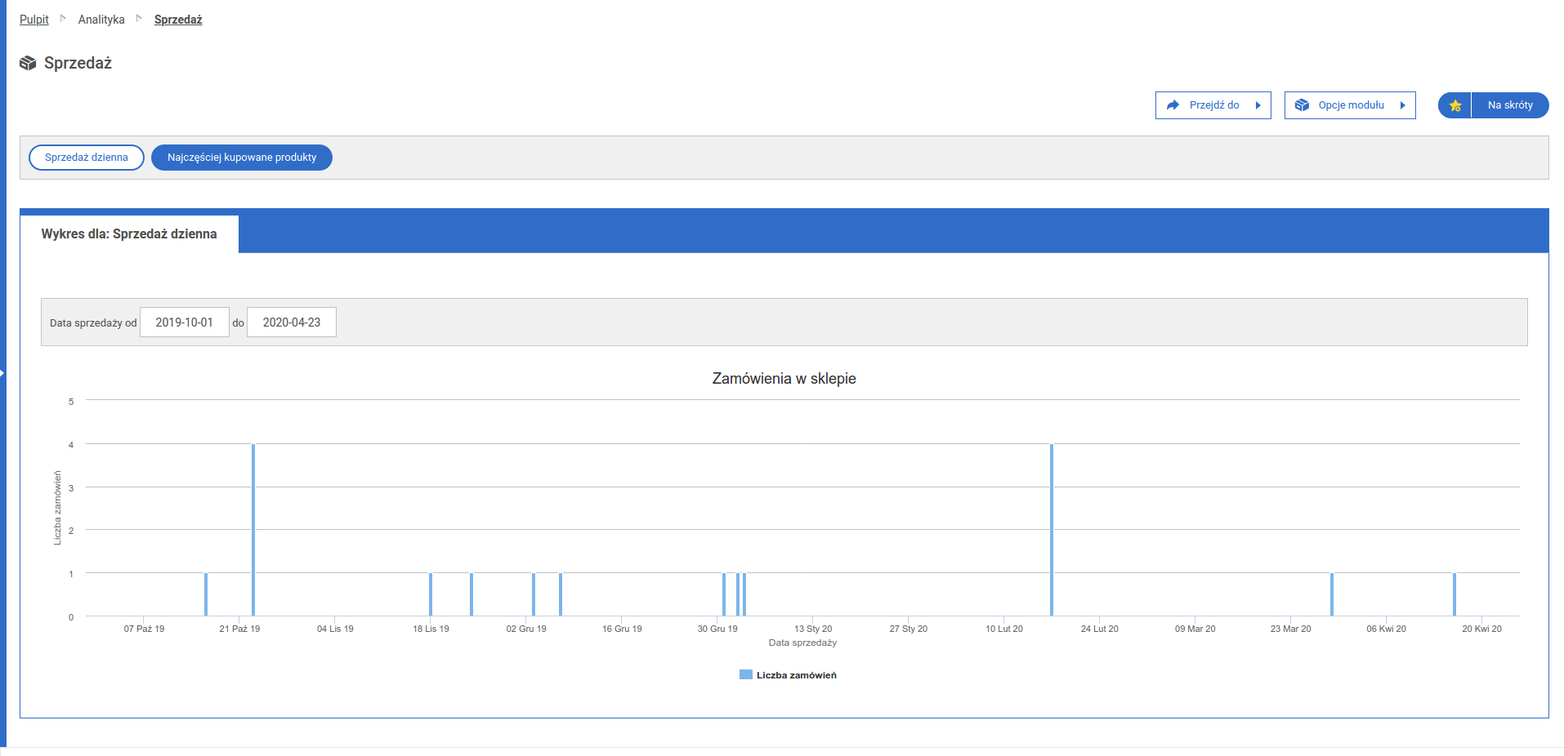Open the Przejdź do dropdown arrow

(x=1258, y=105)
